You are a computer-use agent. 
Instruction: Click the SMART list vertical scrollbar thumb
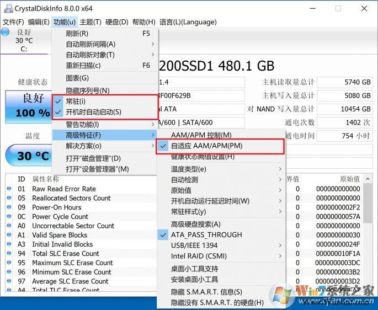click(368, 203)
